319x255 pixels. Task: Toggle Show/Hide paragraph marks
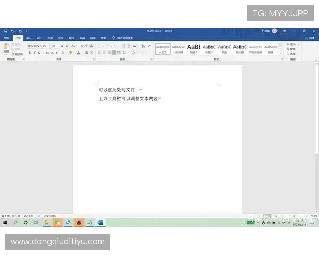coord(149,46)
